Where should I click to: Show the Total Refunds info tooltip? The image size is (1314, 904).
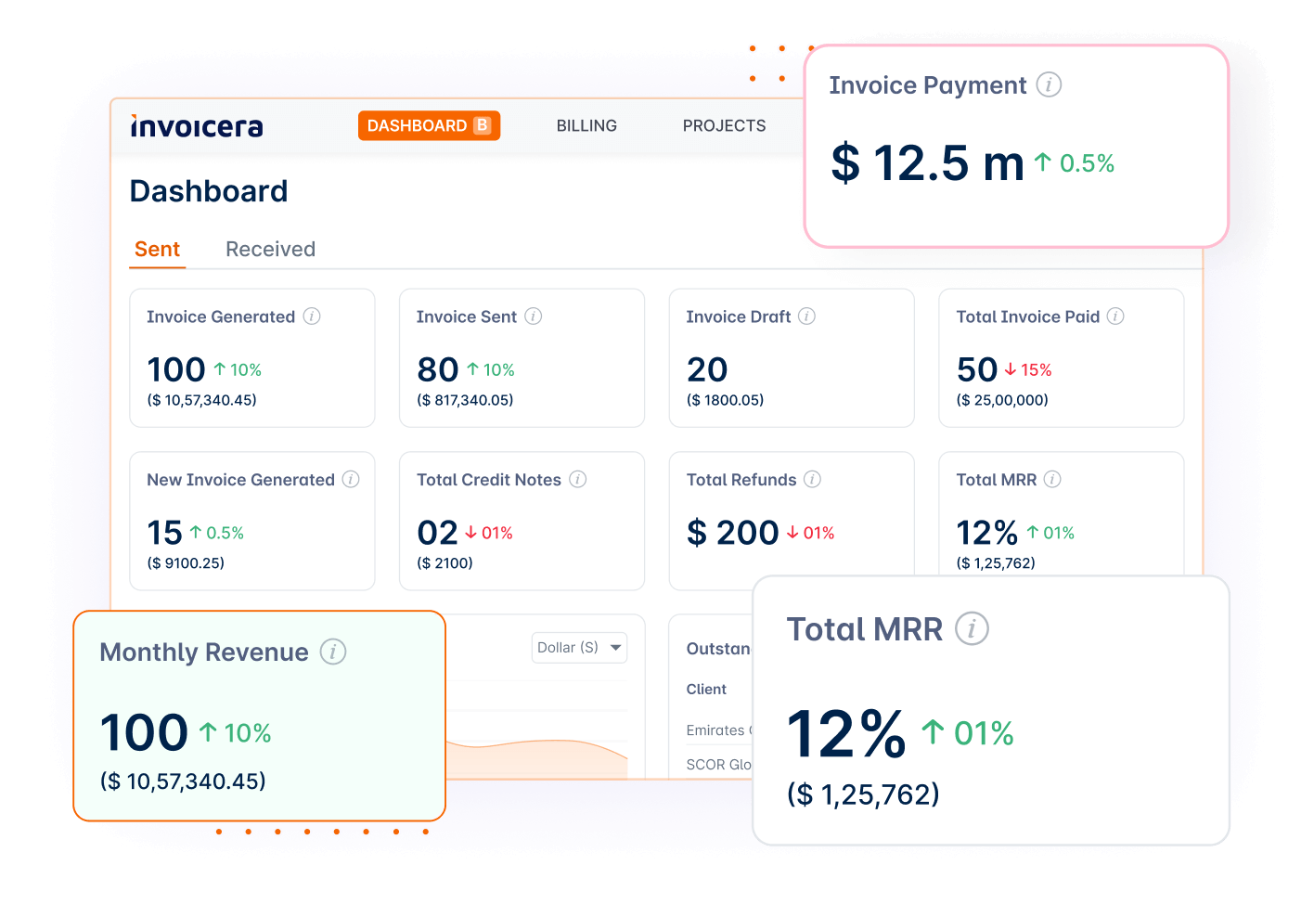click(813, 479)
